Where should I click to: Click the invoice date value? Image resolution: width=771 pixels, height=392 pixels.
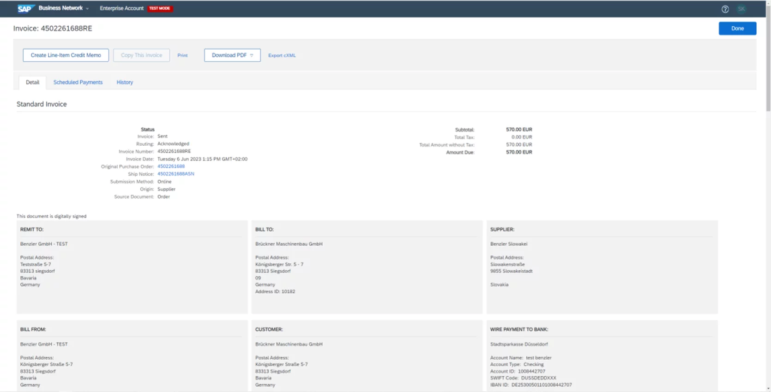[202, 159]
